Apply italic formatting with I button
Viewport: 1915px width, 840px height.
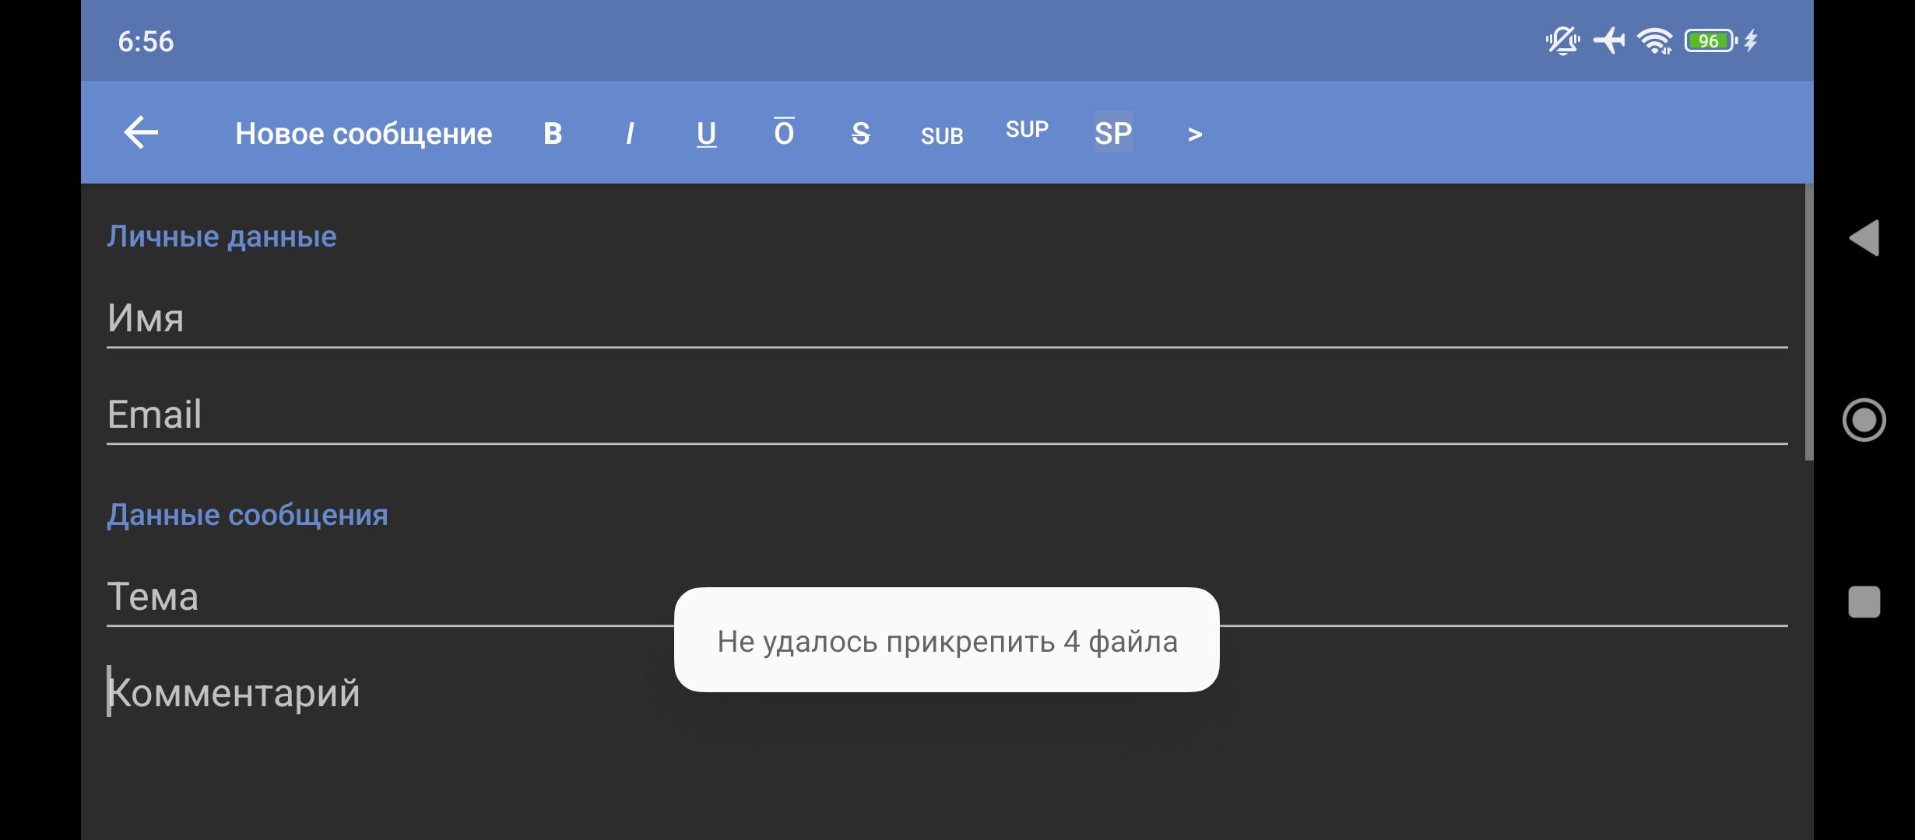(x=630, y=134)
